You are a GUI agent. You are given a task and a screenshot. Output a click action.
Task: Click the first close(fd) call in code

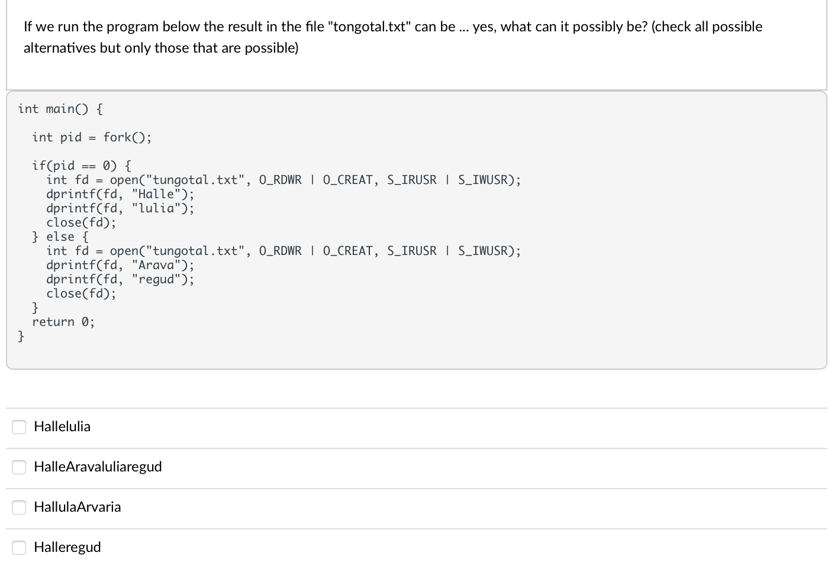pyautogui.click(x=80, y=222)
